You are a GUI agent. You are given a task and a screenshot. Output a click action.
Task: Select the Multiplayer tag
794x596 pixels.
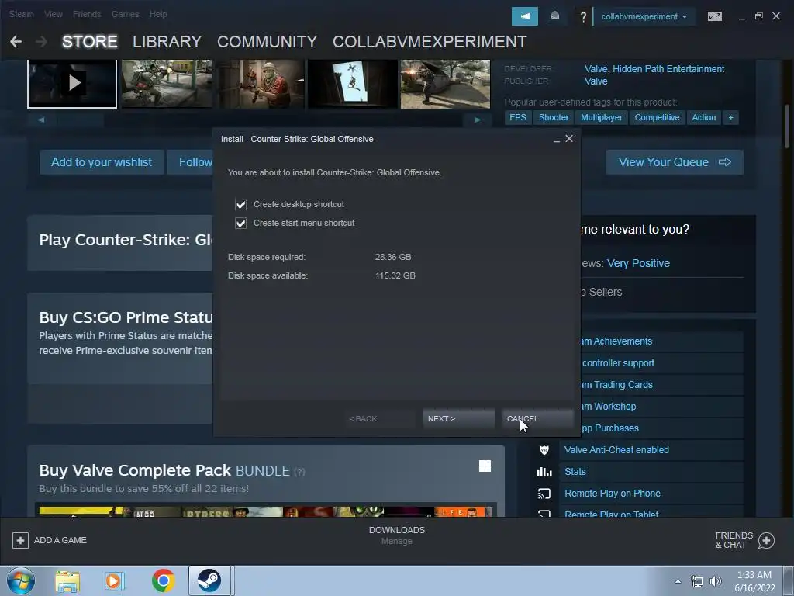[601, 118]
